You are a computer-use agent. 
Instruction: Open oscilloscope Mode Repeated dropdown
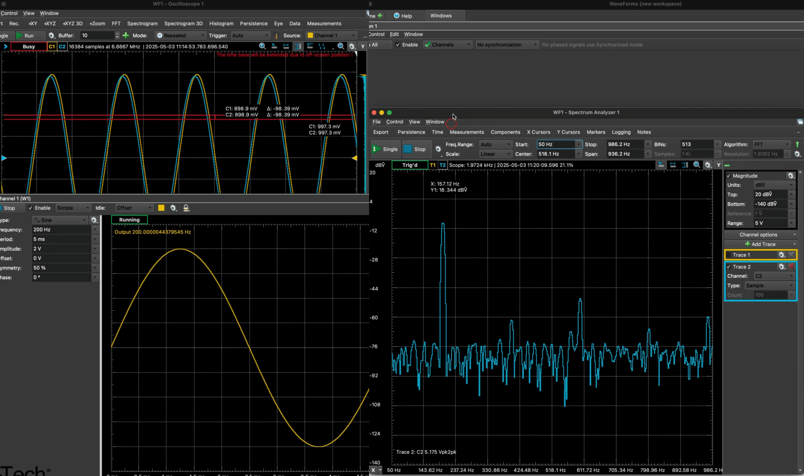180,35
